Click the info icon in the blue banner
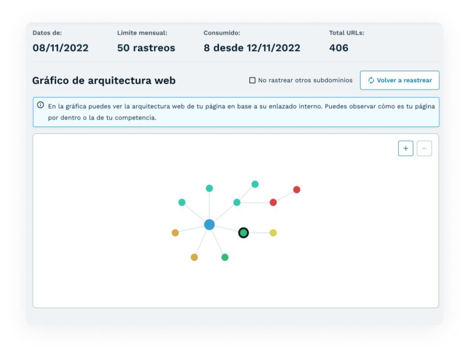This screenshot has width=469, height=354. 40,105
